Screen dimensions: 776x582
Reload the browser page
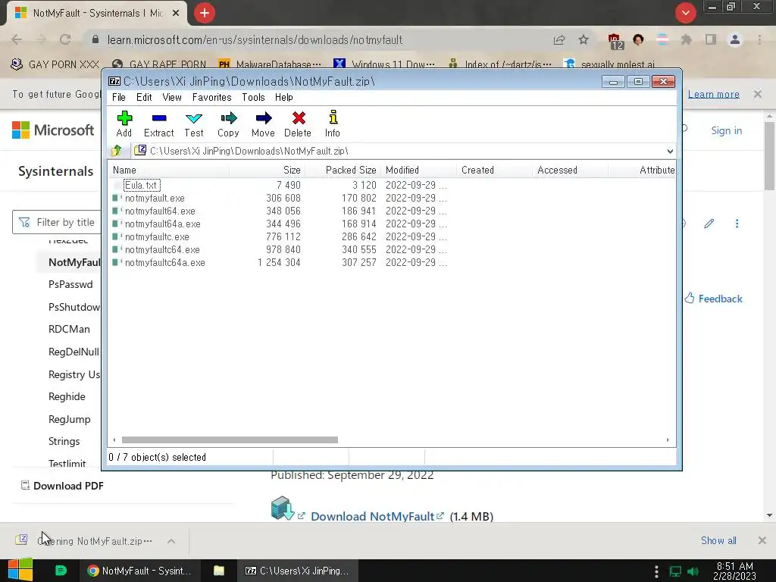[65, 39]
